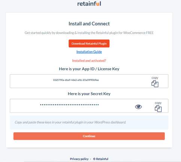Click the 'copy' text above App ID icon
Image resolution: width=181 pixels, height=162 pixels.
155,78
